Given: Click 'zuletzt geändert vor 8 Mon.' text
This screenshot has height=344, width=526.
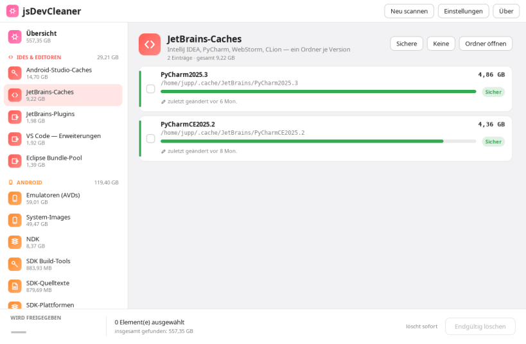Looking at the screenshot, I should [x=202, y=151].
